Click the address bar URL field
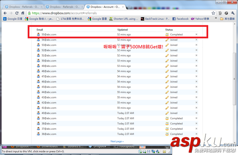 tap(121, 13)
